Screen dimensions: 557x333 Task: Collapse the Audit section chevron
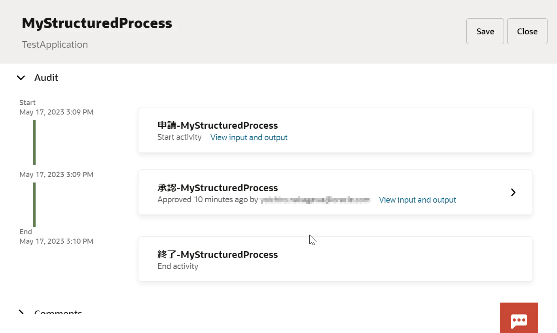click(x=21, y=78)
